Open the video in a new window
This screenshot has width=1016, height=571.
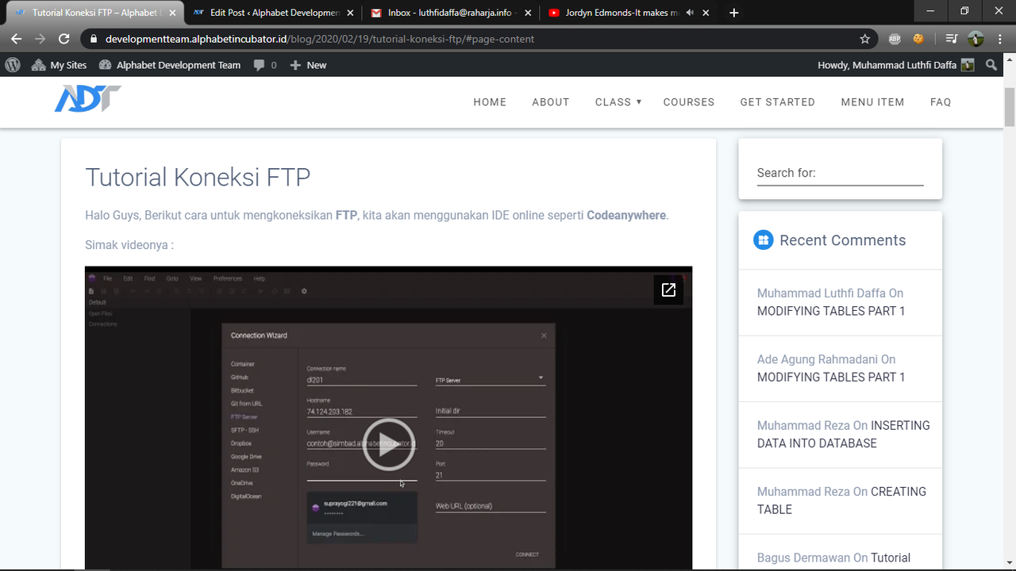pos(668,290)
